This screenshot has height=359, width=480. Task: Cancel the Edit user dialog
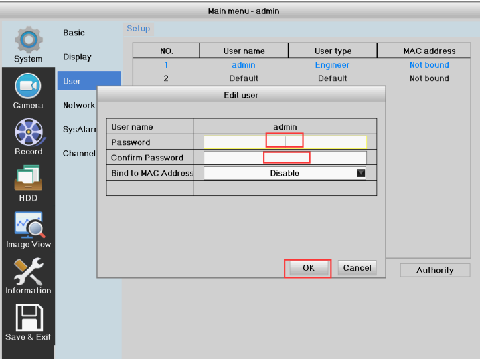[357, 268]
